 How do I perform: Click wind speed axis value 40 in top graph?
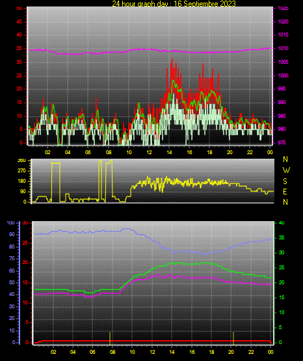pos(19,34)
